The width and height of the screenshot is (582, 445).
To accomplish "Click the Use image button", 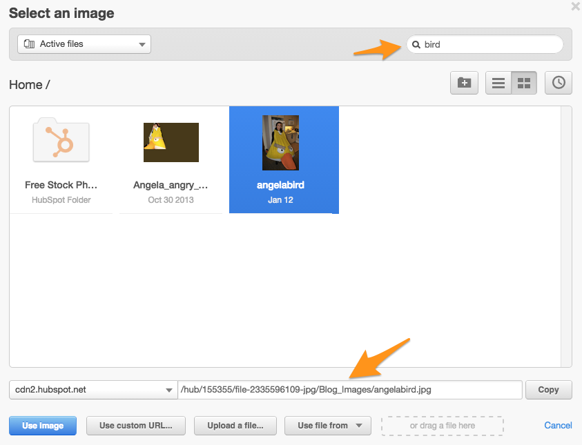I will click(43, 426).
